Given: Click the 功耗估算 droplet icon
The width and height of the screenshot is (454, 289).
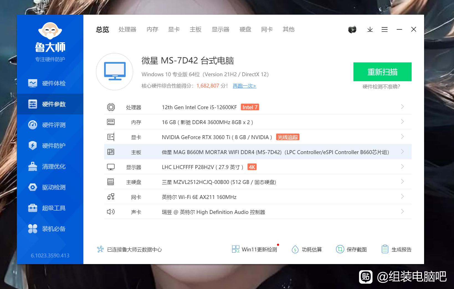Looking at the screenshot, I should (x=295, y=249).
